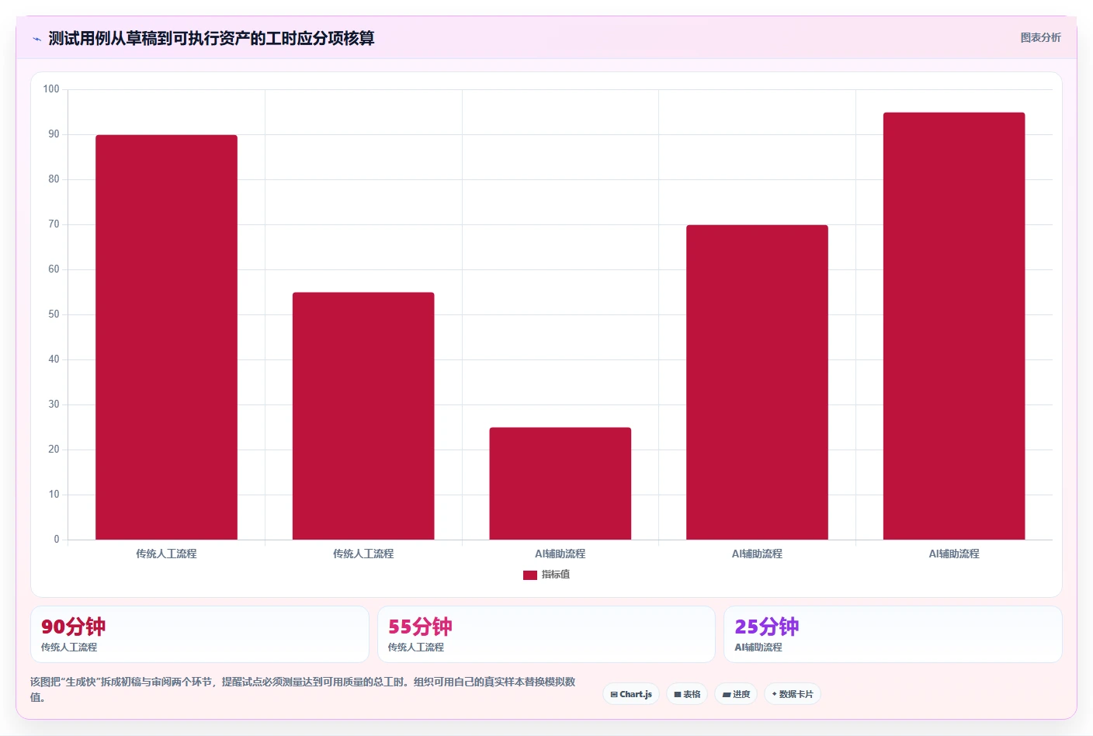Click AI辅助流程 axis label under the 95 bar

coord(954,554)
